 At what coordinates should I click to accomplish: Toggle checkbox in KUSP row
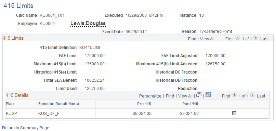[234, 114]
